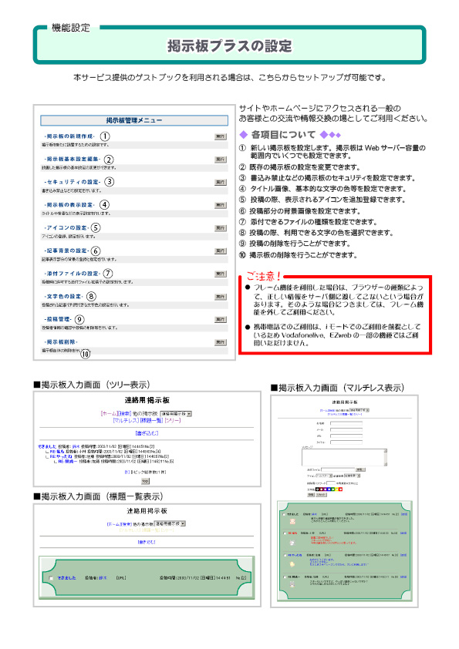Switch to ツリー view in tree-view board
The height and width of the screenshot is (649, 459).
click(173, 420)
